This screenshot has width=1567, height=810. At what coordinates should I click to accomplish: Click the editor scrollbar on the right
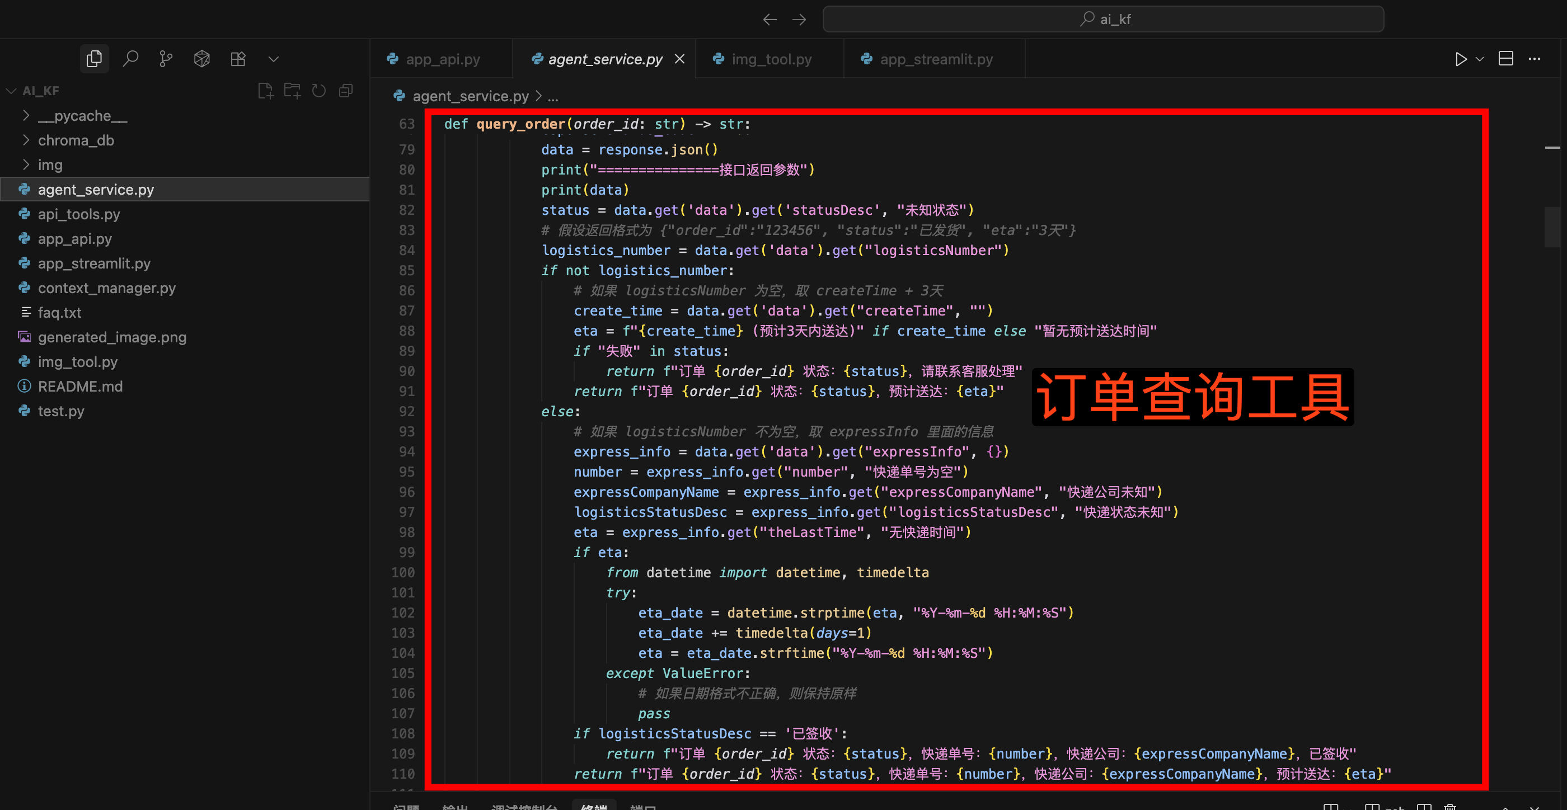pyautogui.click(x=1552, y=227)
